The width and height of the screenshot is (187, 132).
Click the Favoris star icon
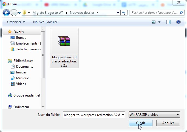(10, 32)
